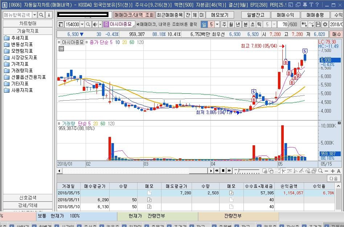Click the 다음 next button

coord(333,178)
